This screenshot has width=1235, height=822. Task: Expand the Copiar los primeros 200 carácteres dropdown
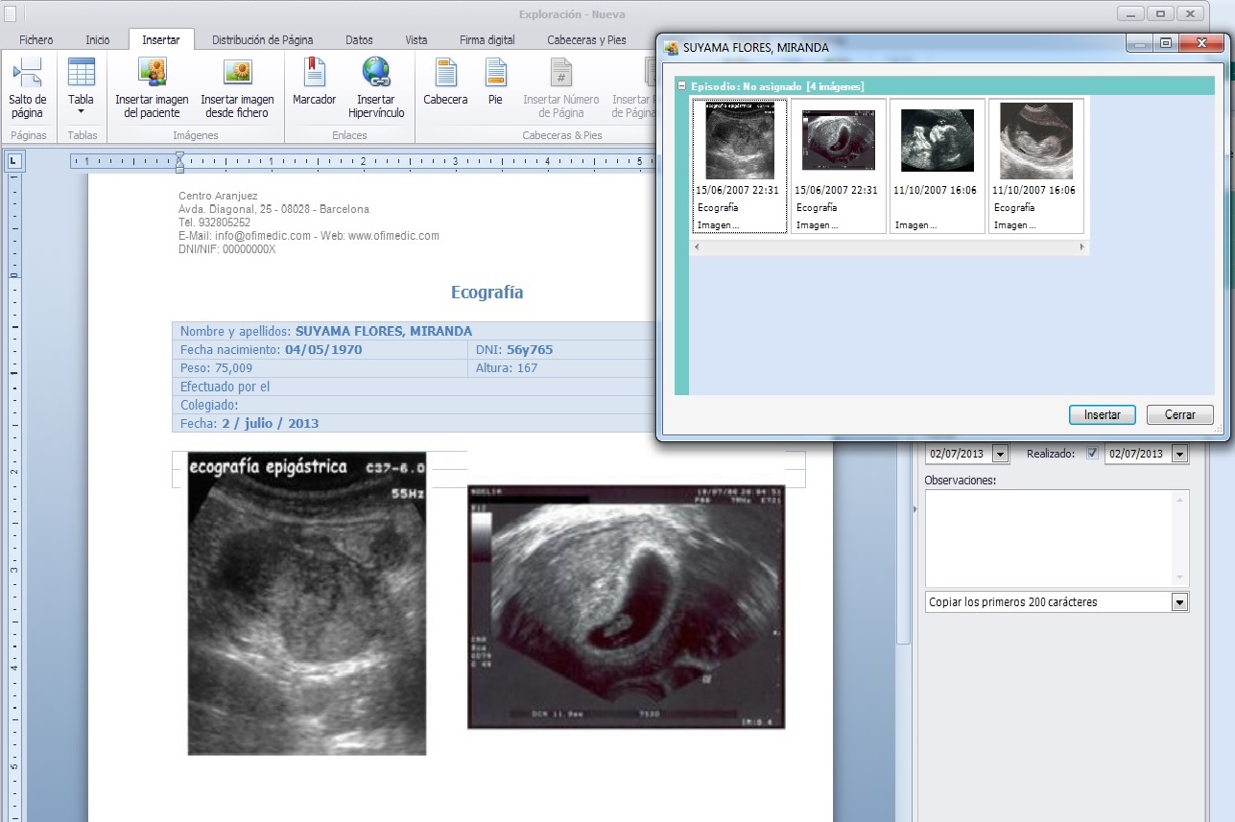click(1179, 602)
